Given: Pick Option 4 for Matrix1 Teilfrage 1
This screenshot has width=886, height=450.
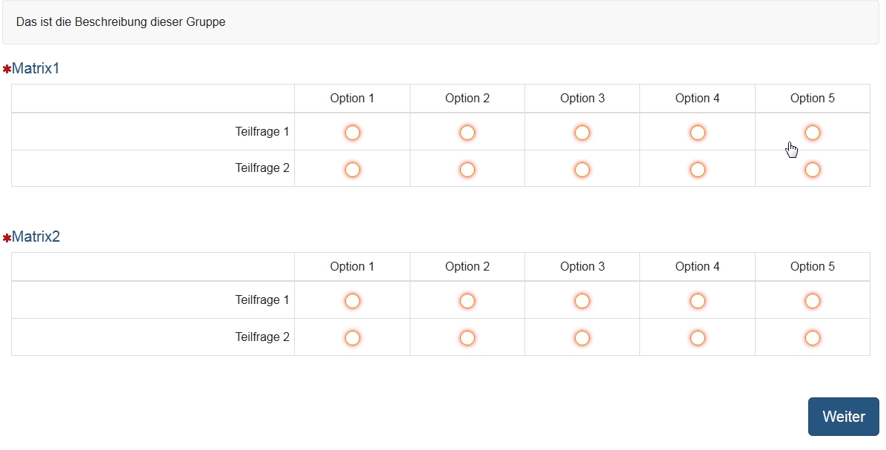Looking at the screenshot, I should tap(697, 133).
